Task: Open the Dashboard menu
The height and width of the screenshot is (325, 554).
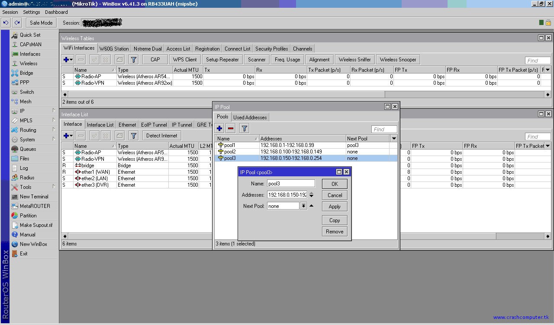Action: (56, 12)
